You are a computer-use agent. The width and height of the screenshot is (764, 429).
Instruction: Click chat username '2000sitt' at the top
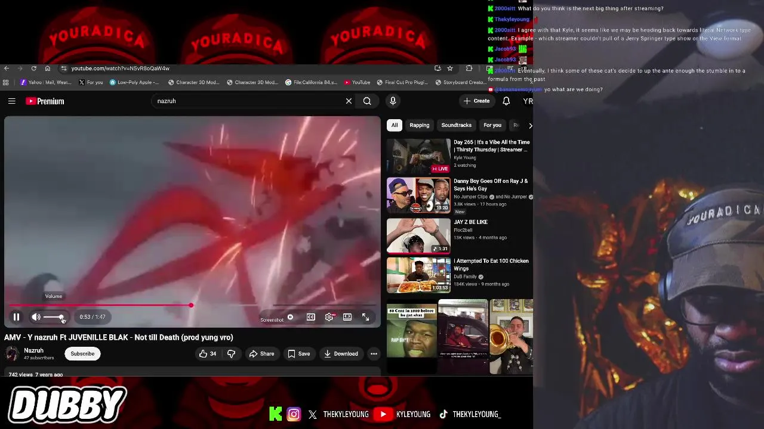pyautogui.click(x=504, y=8)
